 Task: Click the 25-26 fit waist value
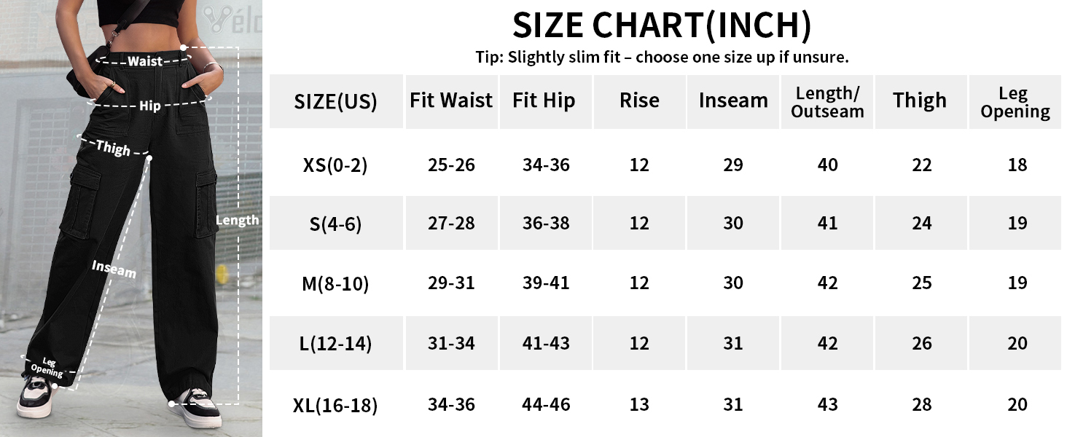[x=451, y=165]
